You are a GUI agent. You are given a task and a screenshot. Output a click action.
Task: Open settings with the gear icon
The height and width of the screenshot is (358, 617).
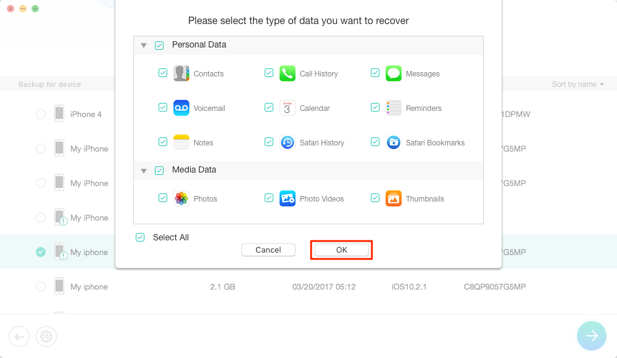click(x=46, y=336)
